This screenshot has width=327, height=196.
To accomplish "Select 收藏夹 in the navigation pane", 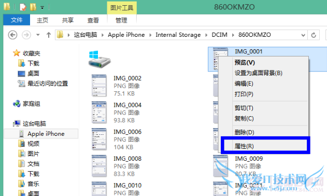I will click(x=31, y=53).
